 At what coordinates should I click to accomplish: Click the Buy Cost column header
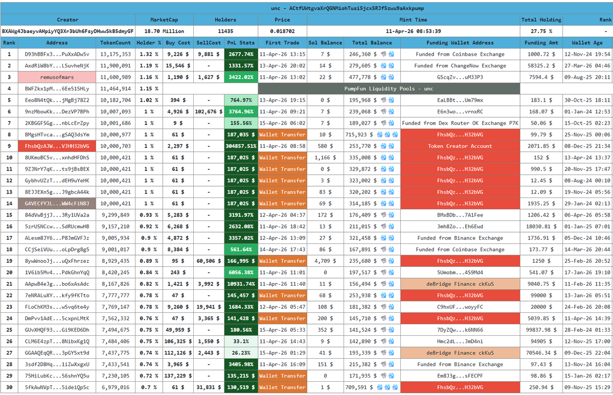pyautogui.click(x=178, y=43)
